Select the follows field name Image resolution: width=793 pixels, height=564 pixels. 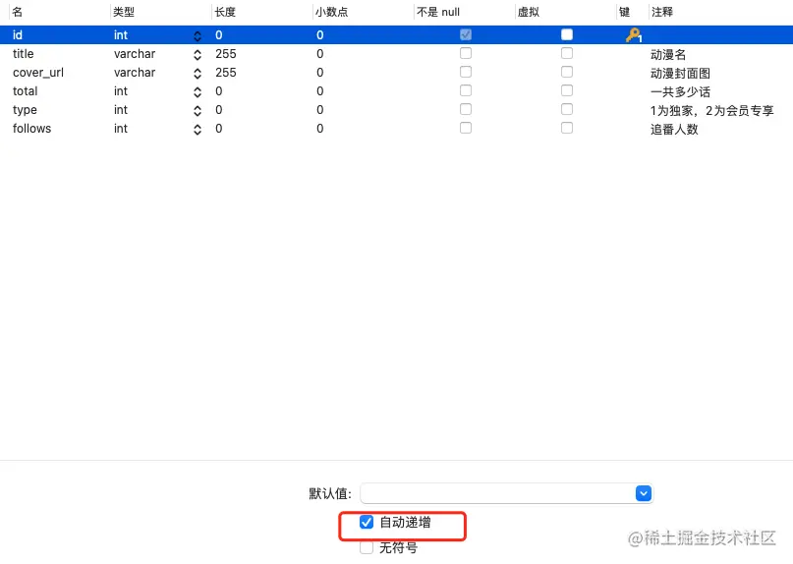[31, 129]
